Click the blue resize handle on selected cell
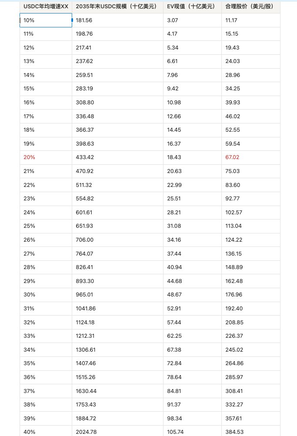Screen dimensions: 297x436 (72, 20)
